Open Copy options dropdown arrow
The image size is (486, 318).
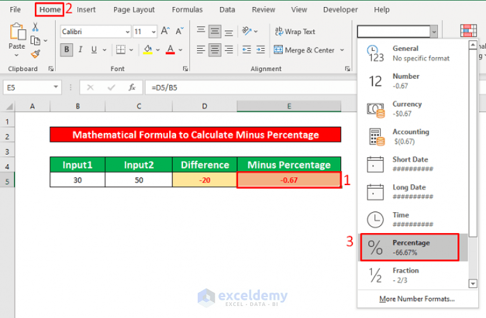click(46, 41)
